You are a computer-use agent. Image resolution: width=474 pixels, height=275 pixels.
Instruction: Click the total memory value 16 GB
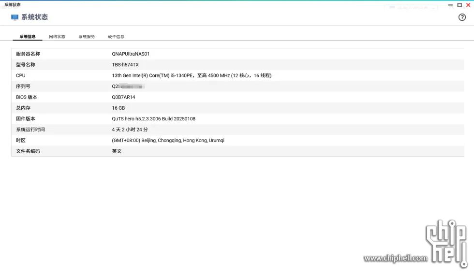(x=118, y=108)
